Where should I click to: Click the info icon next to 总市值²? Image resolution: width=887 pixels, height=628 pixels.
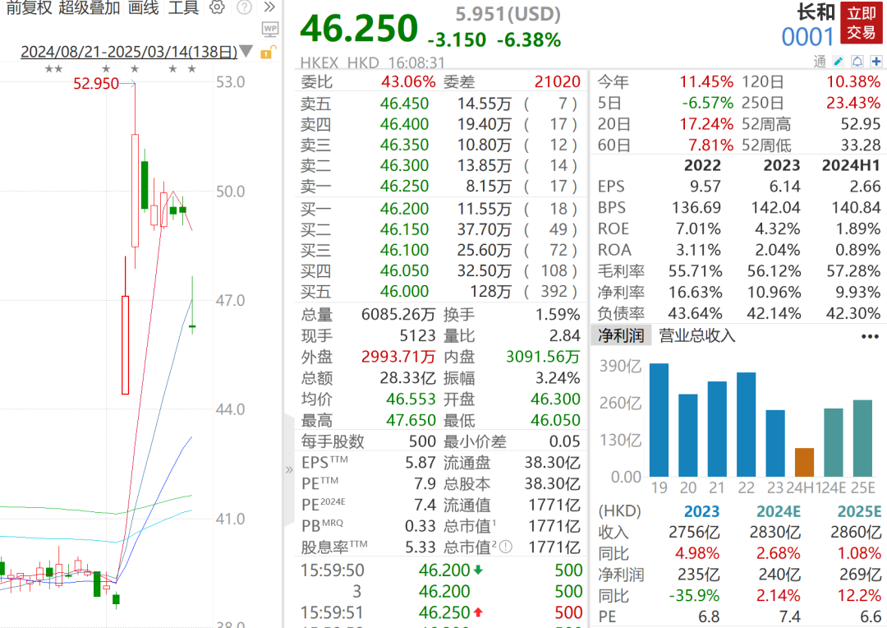(506, 547)
